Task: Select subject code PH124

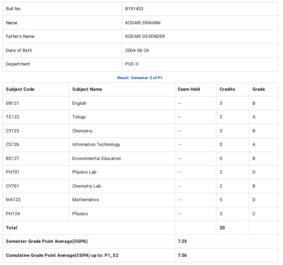Action: click(13, 214)
